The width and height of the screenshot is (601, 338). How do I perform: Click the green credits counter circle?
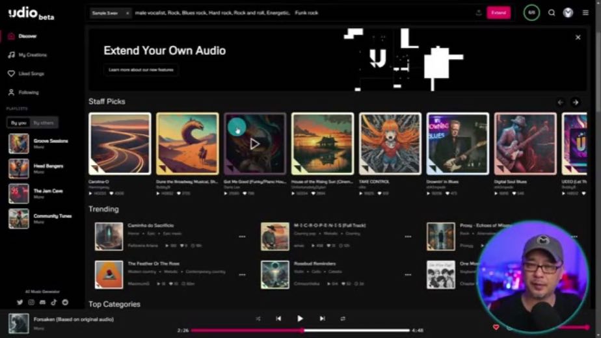tap(531, 12)
